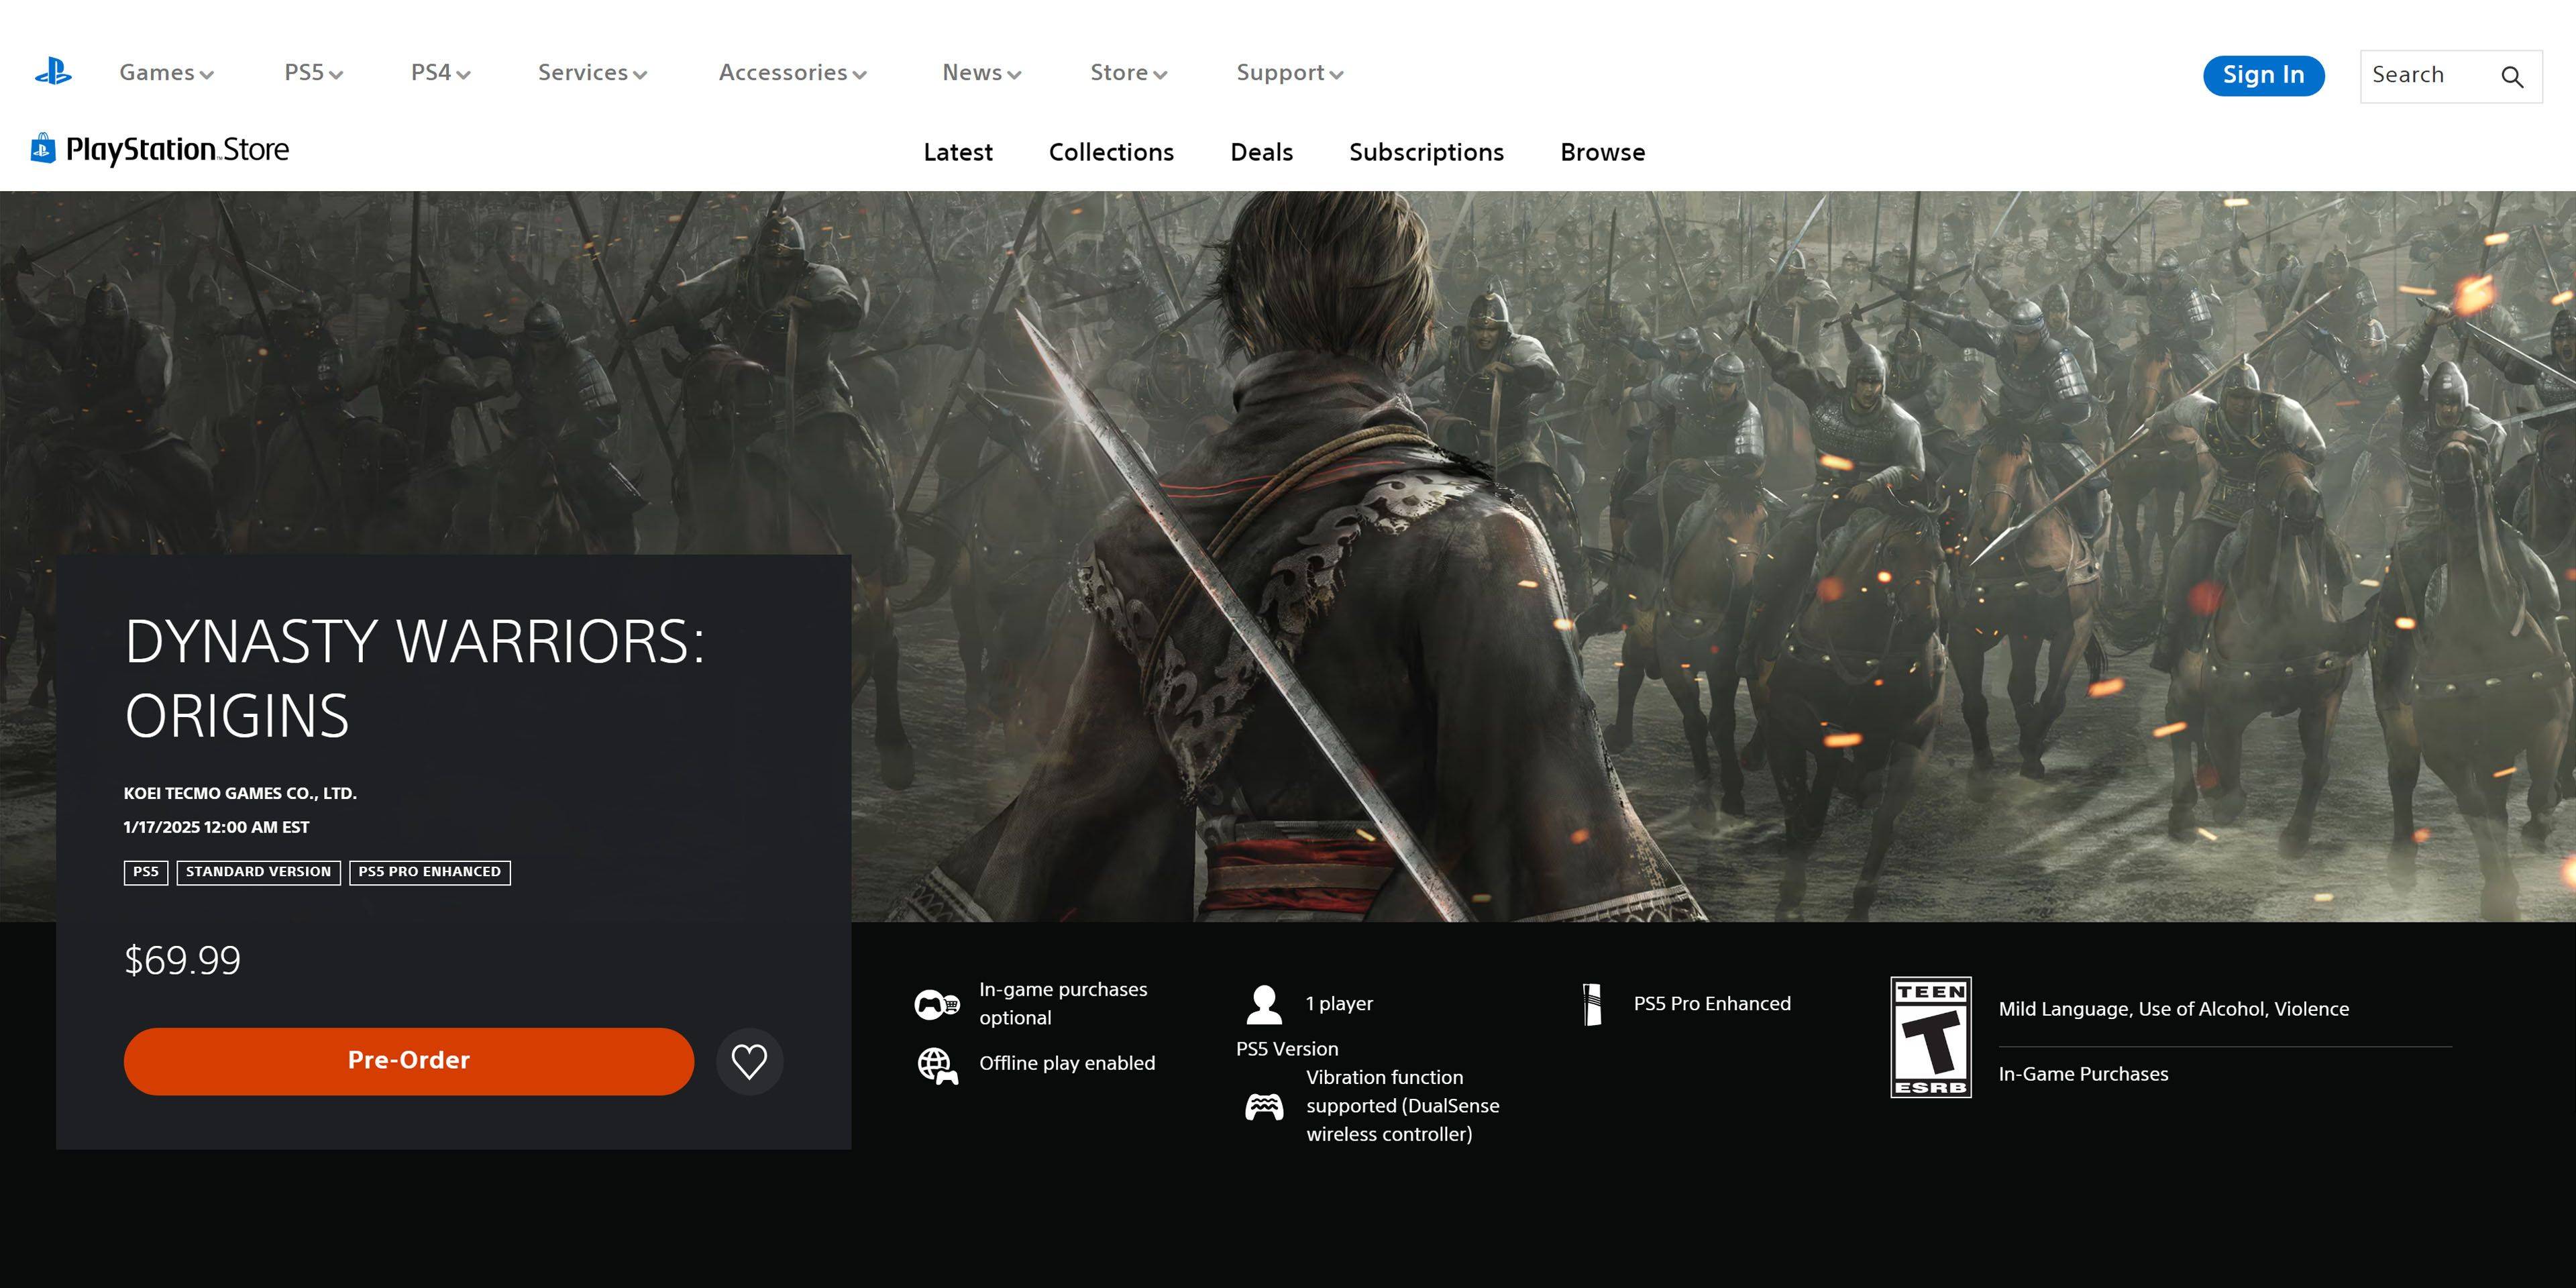Click the single player icon
Viewport: 2576px width, 1288px height.
(1267, 1004)
